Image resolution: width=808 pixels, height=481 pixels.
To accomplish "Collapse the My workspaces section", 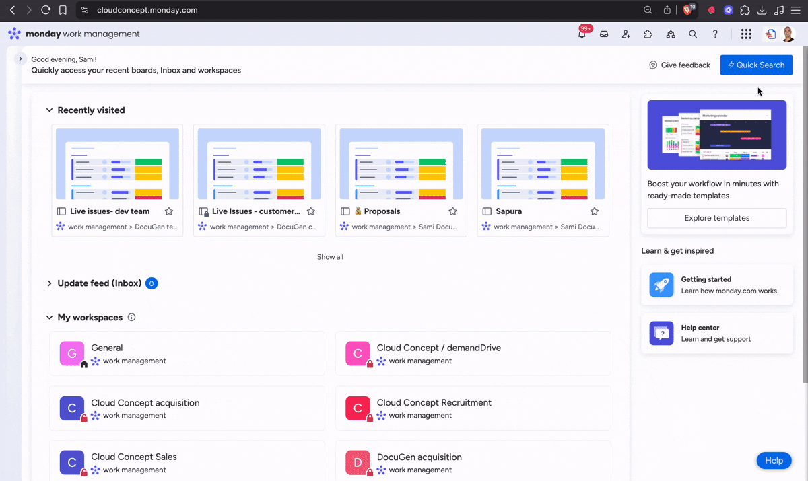I will point(49,318).
